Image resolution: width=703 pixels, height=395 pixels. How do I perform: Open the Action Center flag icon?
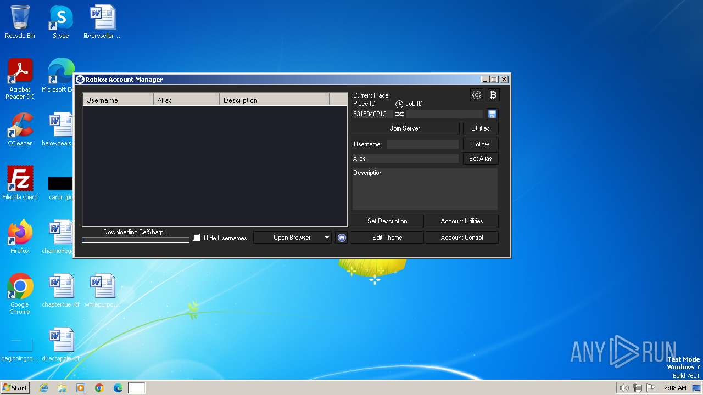(651, 388)
